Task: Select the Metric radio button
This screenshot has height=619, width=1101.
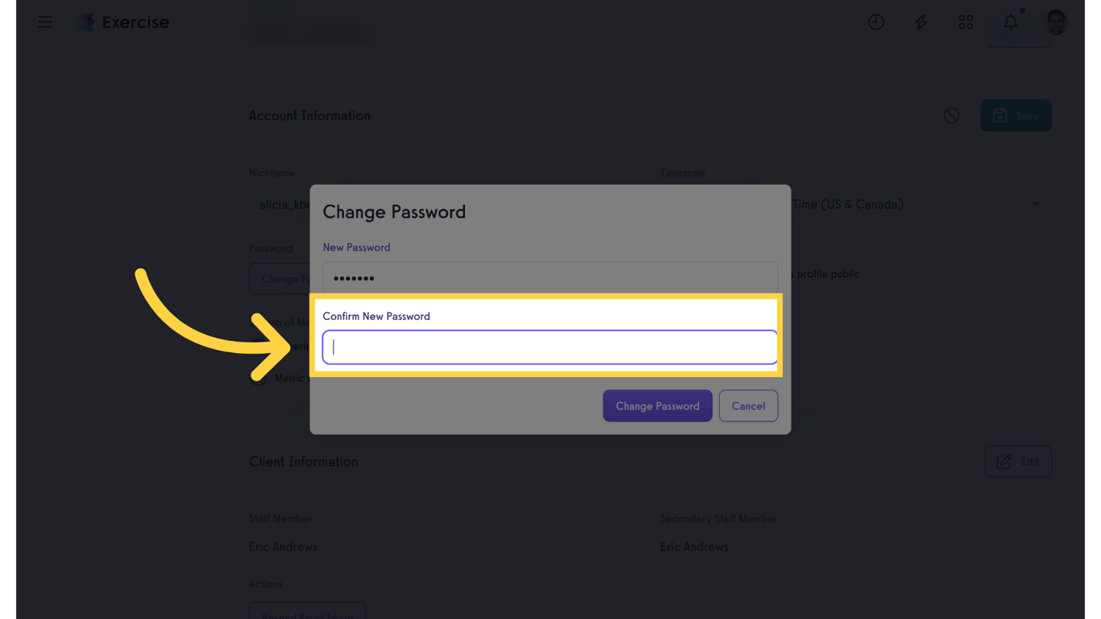Action: [258, 377]
